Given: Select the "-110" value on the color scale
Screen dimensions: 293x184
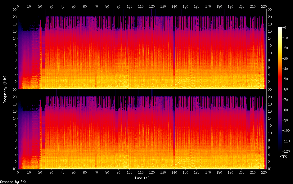Looking at the screenshot, I should (286, 141).
